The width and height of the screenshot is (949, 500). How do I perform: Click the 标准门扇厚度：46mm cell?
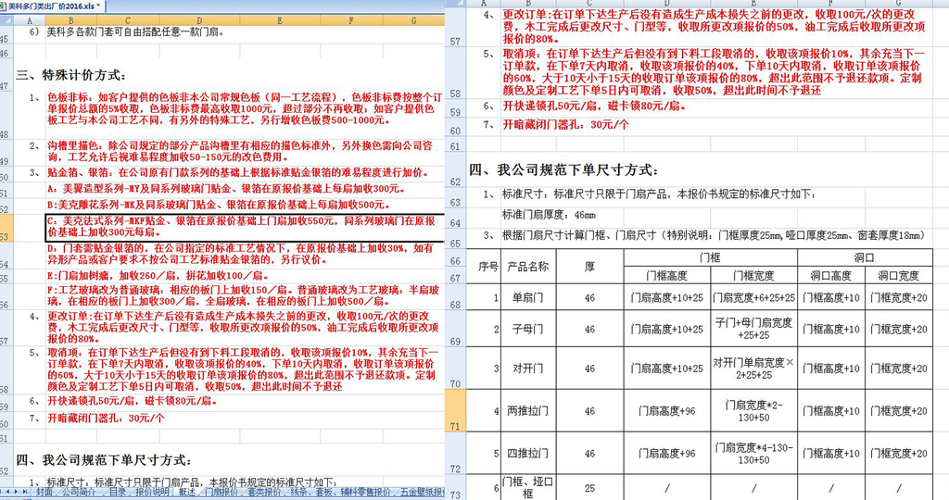[549, 215]
